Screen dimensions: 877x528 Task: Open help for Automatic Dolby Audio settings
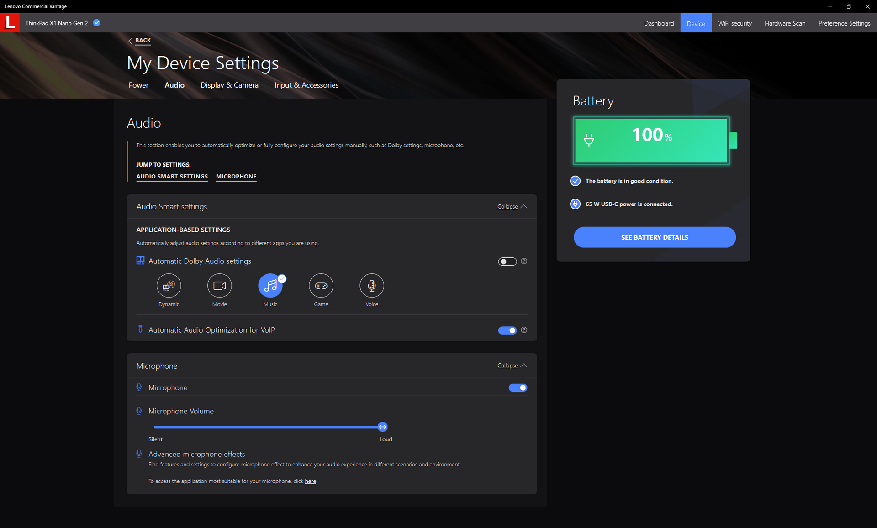(x=524, y=261)
